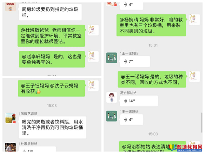Play the 4-second voice message at the top right
The width and height of the screenshot is (205, 154).
tap(132, 5)
